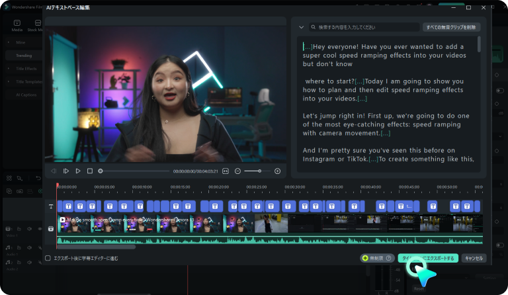Select the first T subtitle block
508x295 pixels.
[x=68, y=206]
